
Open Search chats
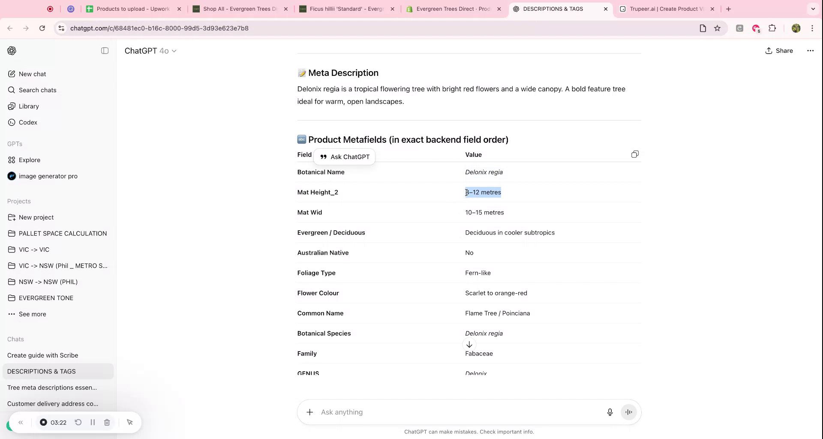pyautogui.click(x=38, y=90)
